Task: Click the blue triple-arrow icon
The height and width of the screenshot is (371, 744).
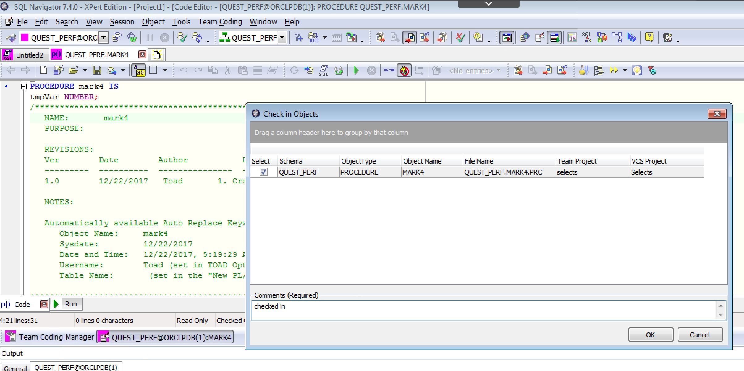Action: 632,38
